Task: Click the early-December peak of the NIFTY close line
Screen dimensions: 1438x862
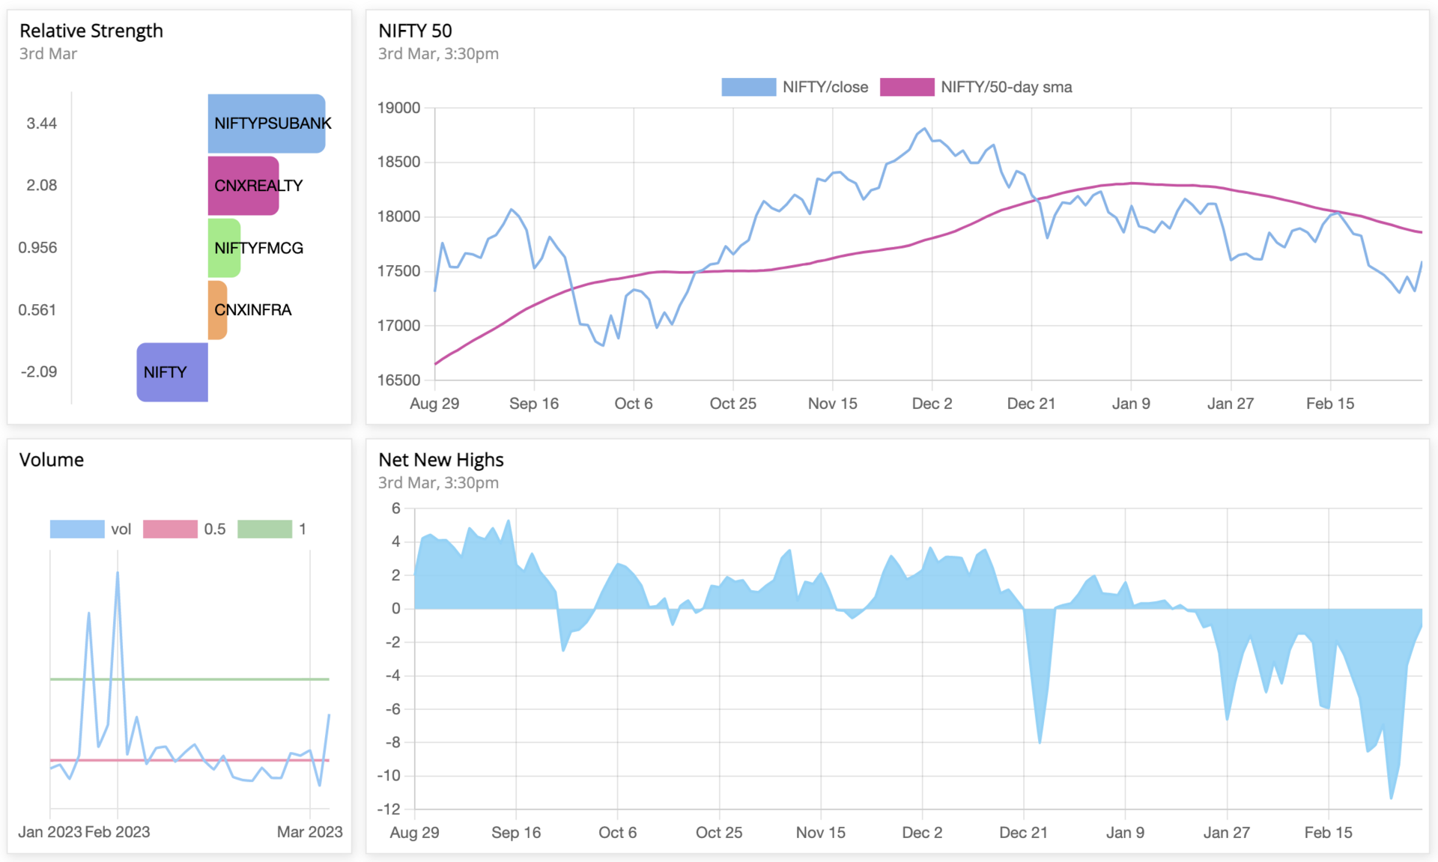Action: (925, 129)
